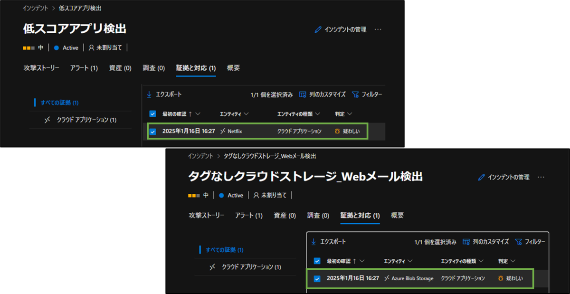Click 2025年1月16日 16:27 in the Netflix row
570x294 pixels.
coord(189,131)
